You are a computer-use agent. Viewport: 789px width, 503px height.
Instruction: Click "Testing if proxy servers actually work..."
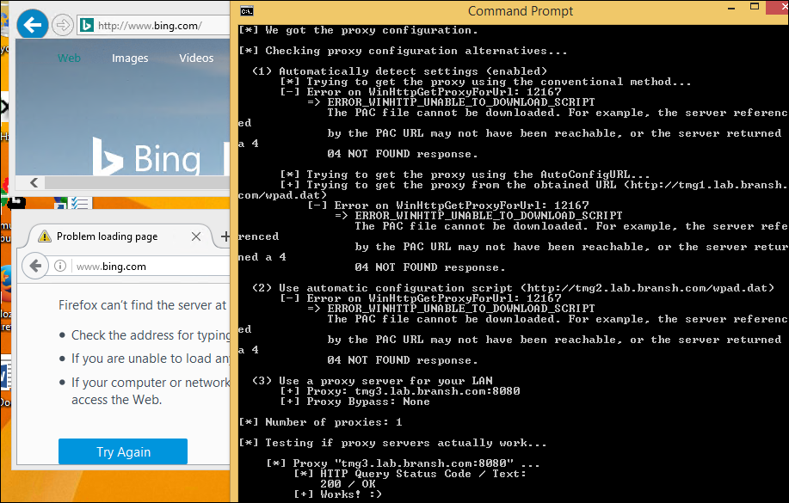[405, 443]
